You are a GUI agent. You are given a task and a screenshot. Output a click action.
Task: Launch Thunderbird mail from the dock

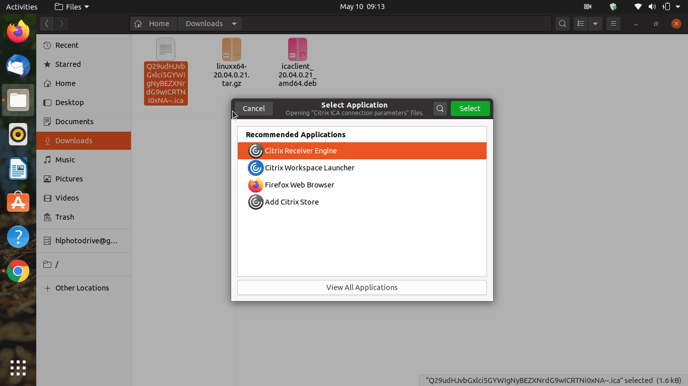pyautogui.click(x=18, y=66)
